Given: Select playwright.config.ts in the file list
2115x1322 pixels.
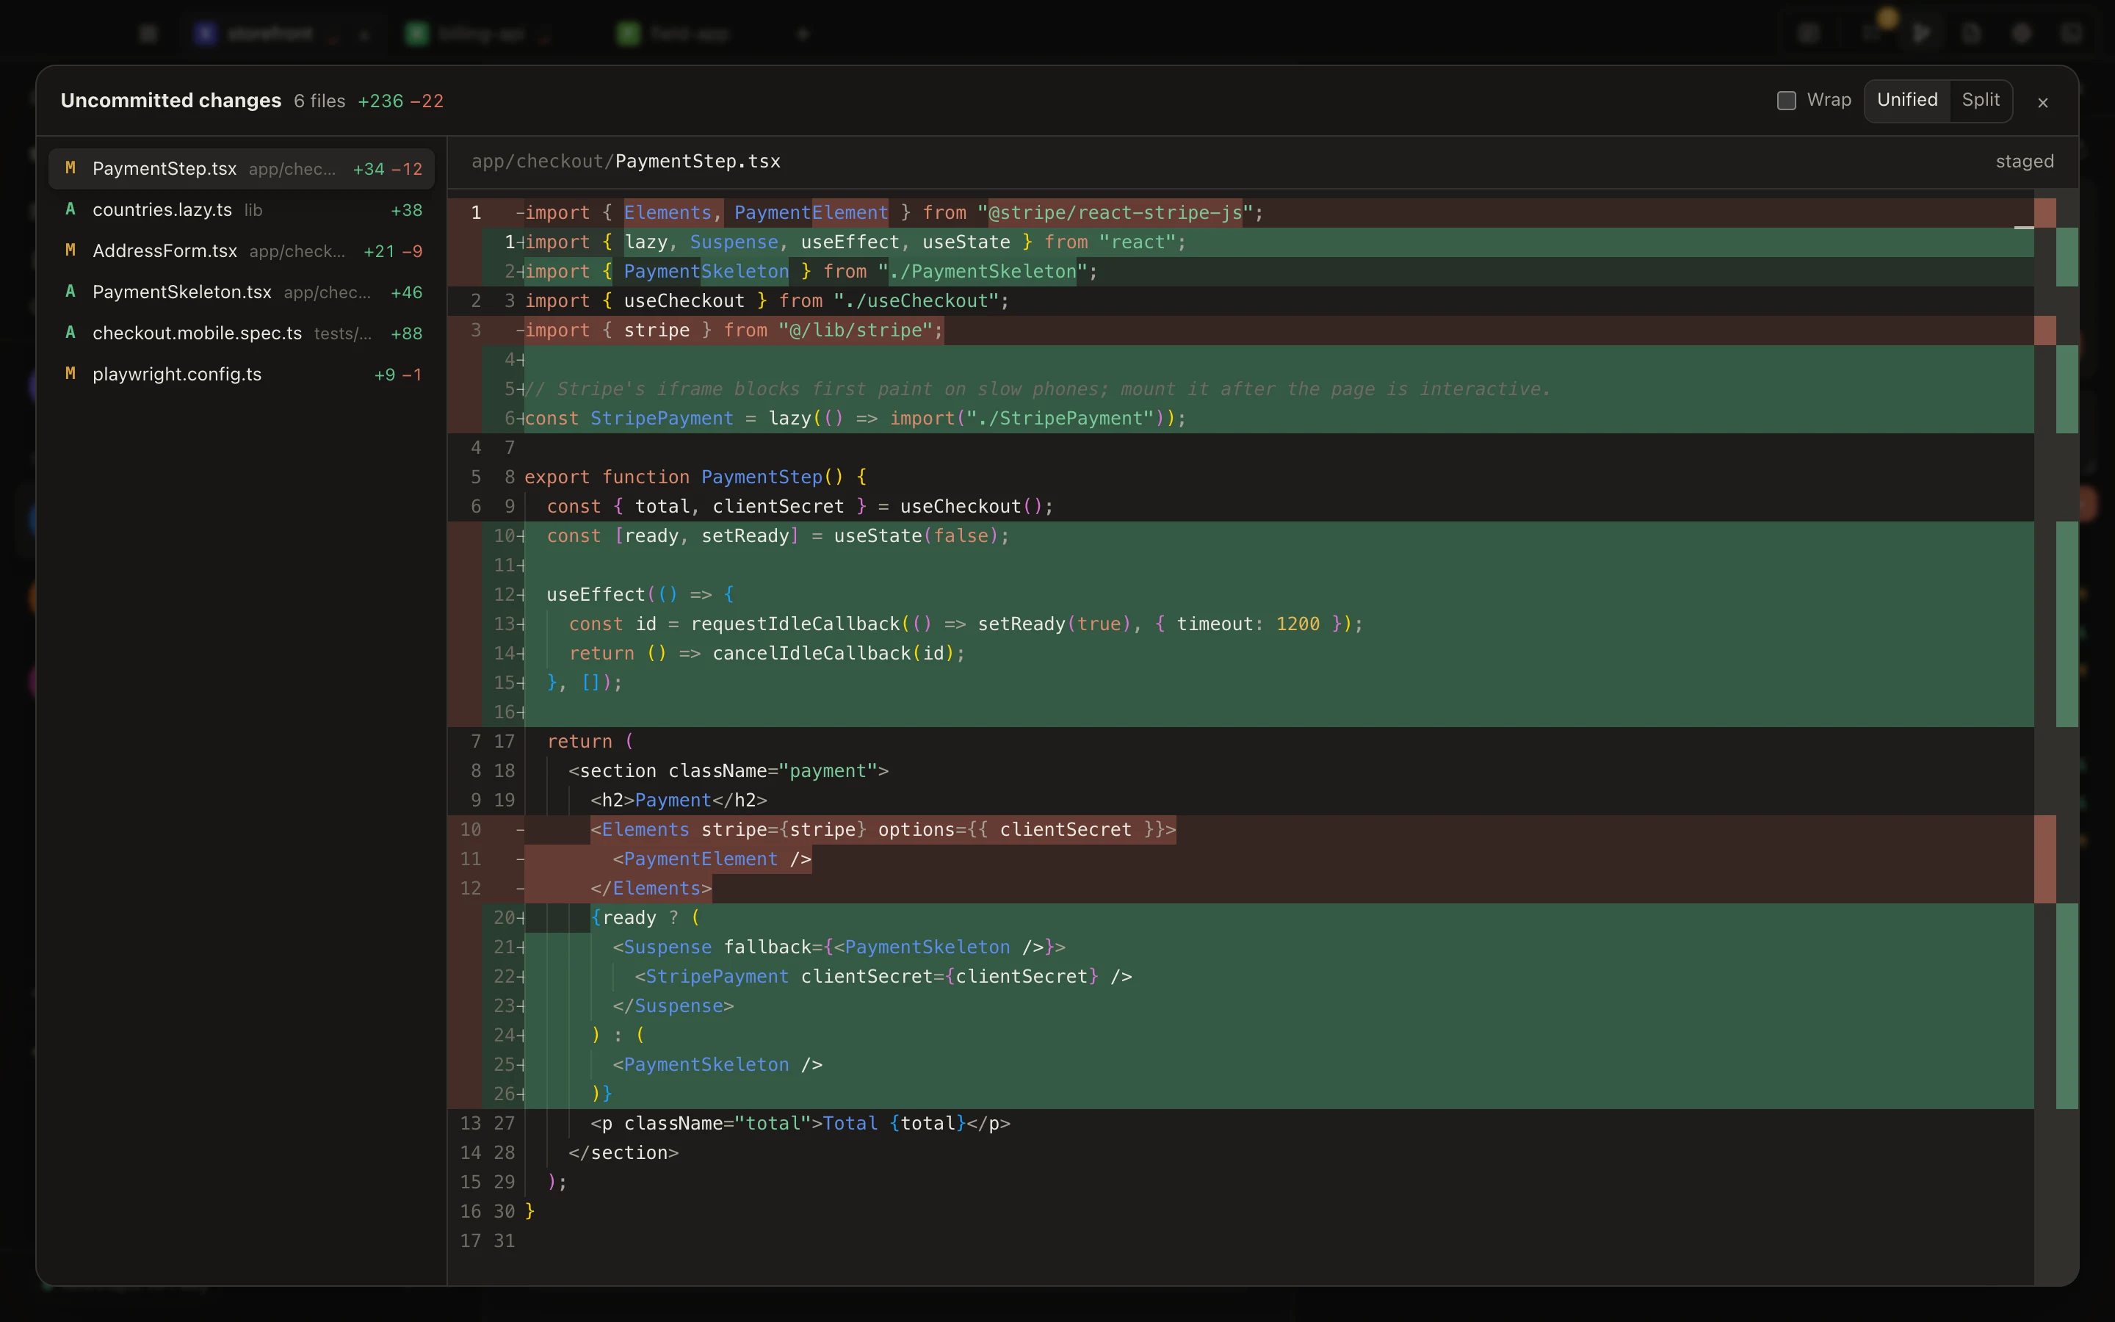Looking at the screenshot, I should pos(241,375).
